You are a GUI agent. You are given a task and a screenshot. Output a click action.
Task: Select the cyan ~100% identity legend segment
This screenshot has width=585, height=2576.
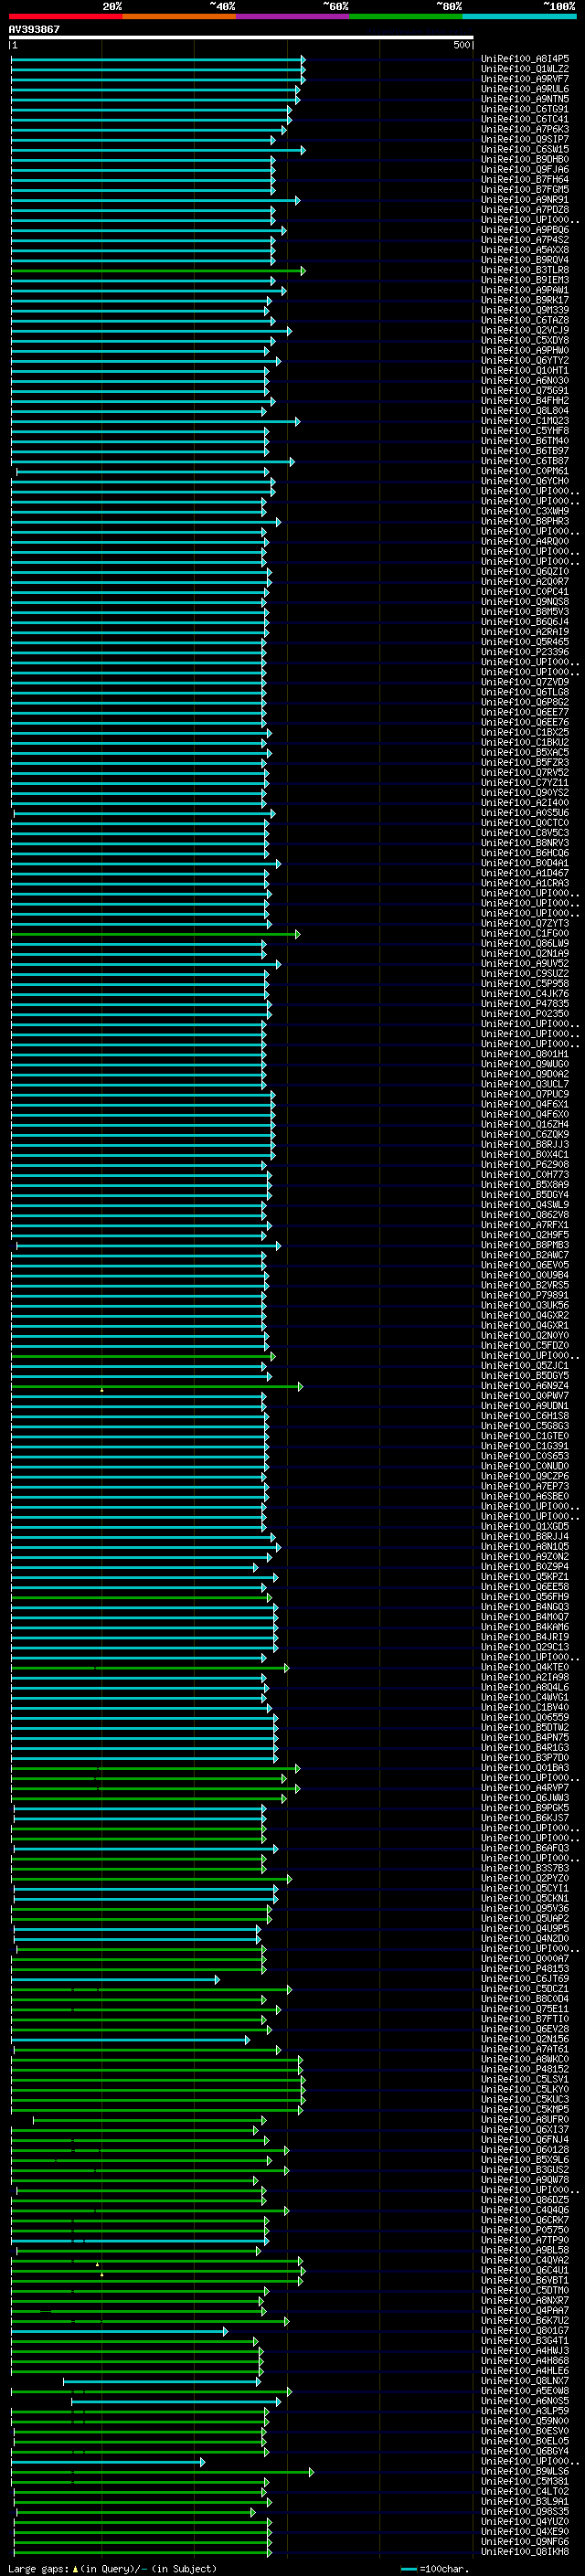pyautogui.click(x=519, y=16)
